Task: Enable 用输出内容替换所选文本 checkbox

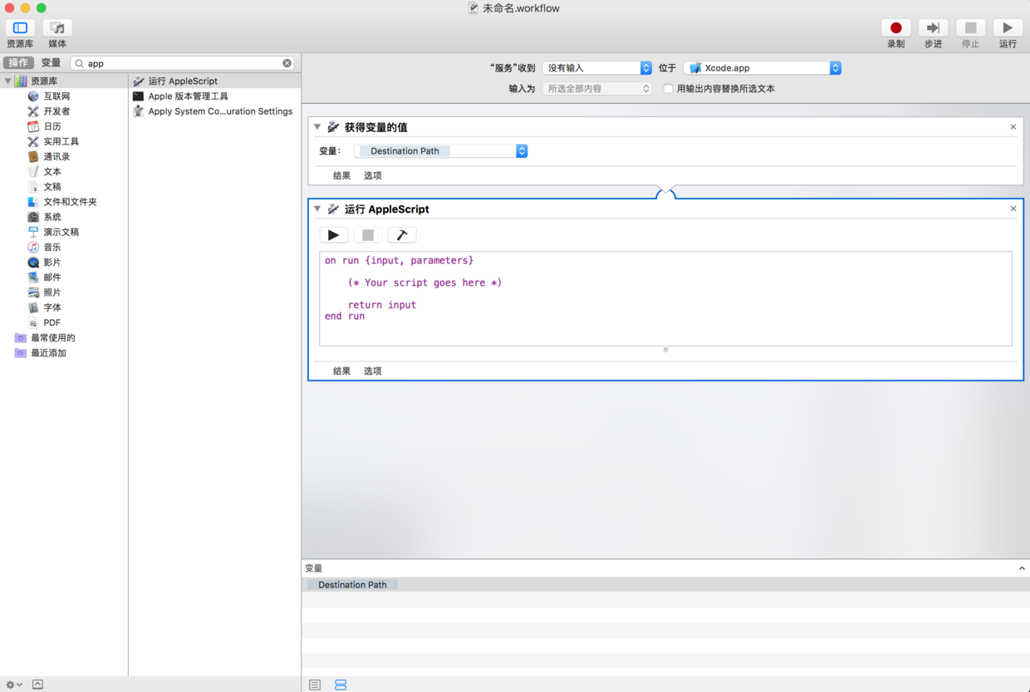Action: [x=668, y=89]
